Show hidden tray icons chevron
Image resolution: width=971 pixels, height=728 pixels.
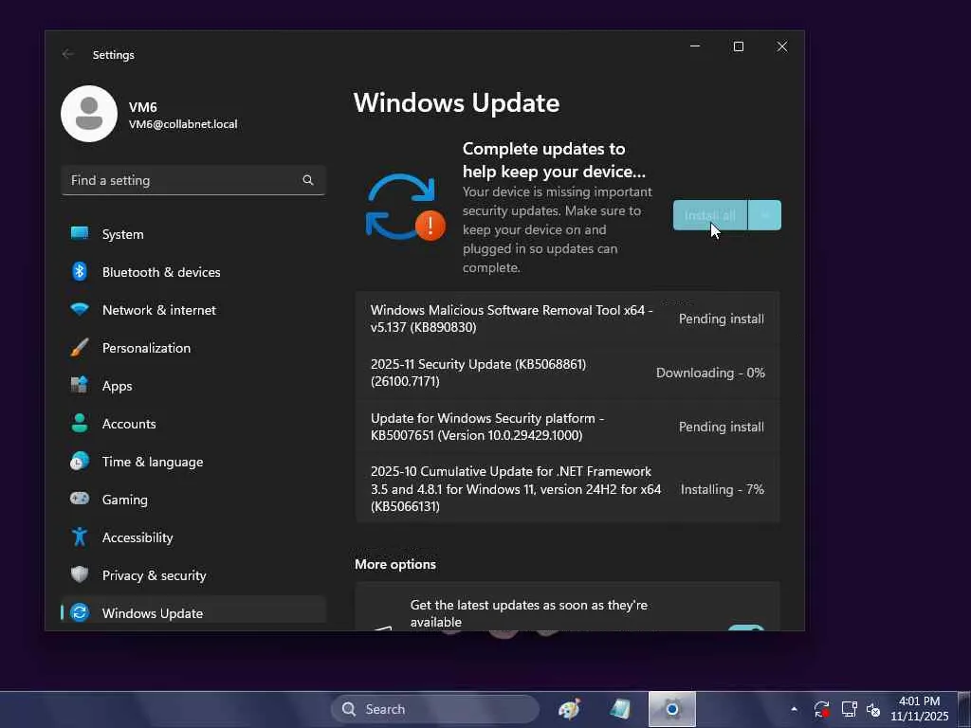(x=794, y=709)
